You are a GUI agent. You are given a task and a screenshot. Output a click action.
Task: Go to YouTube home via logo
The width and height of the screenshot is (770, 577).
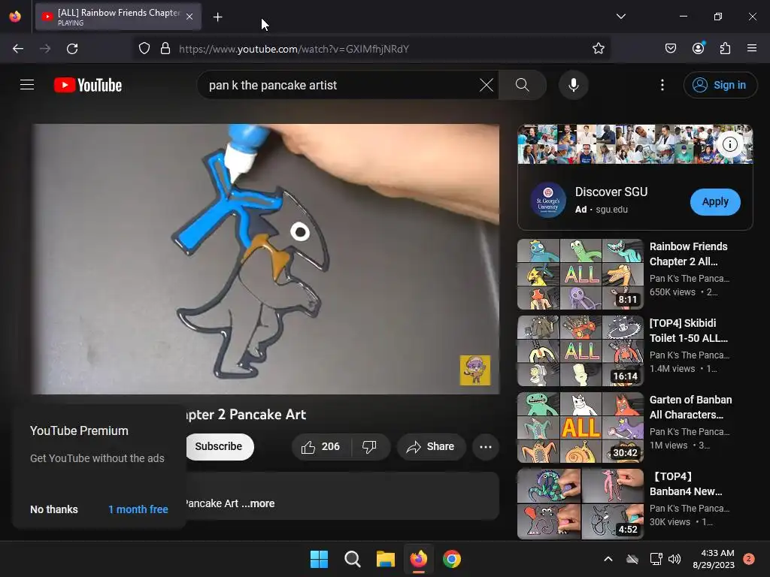coord(88,85)
